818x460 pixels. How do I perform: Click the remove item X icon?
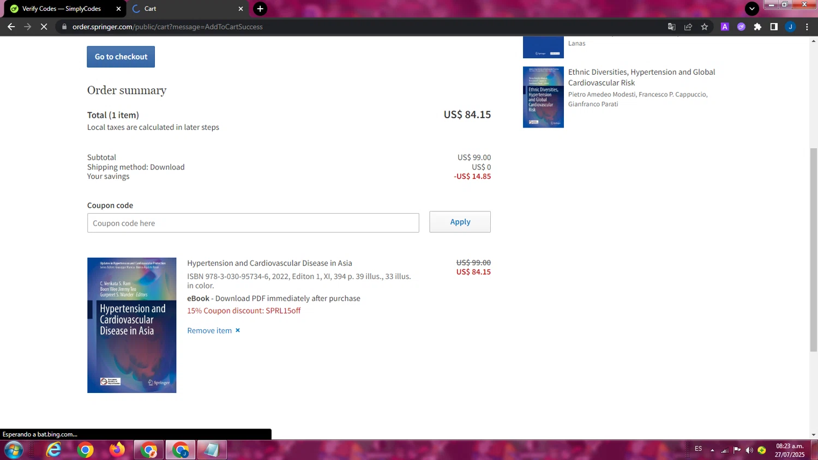pos(238,331)
